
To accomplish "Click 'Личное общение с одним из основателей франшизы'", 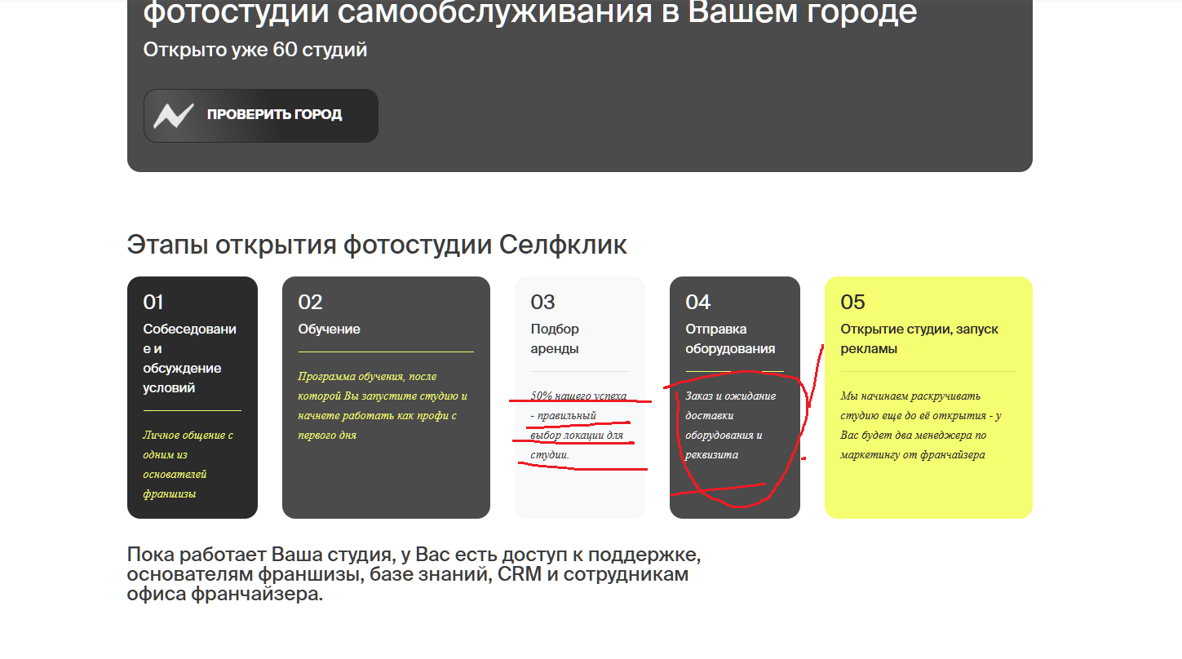I will point(188,464).
